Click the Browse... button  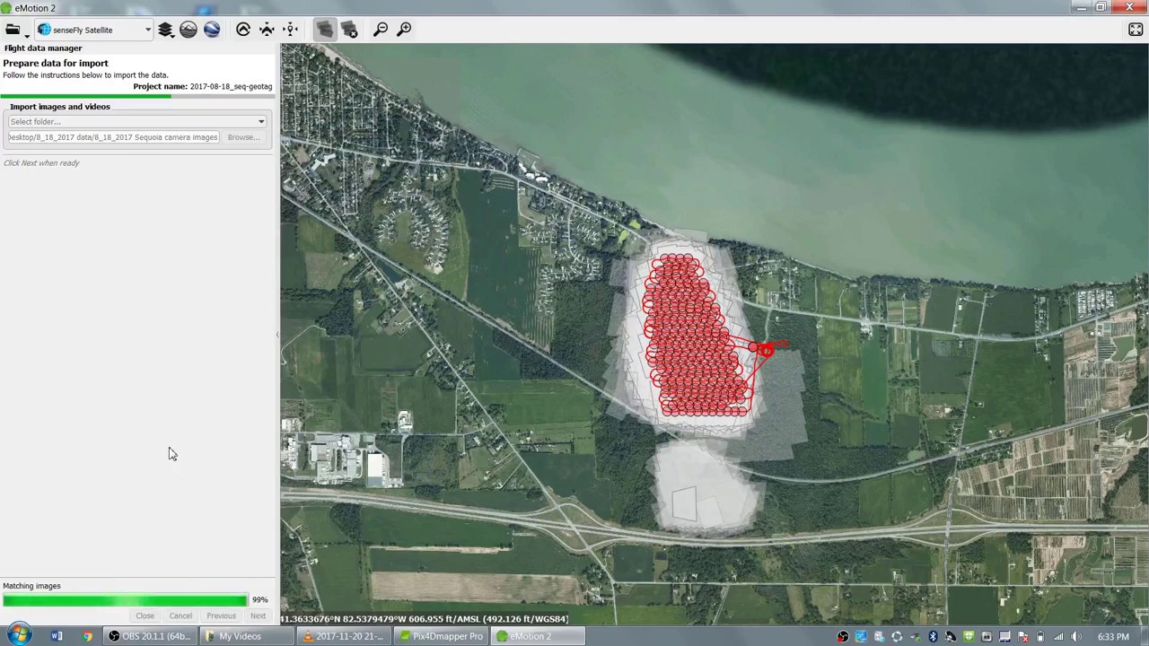pyautogui.click(x=243, y=137)
